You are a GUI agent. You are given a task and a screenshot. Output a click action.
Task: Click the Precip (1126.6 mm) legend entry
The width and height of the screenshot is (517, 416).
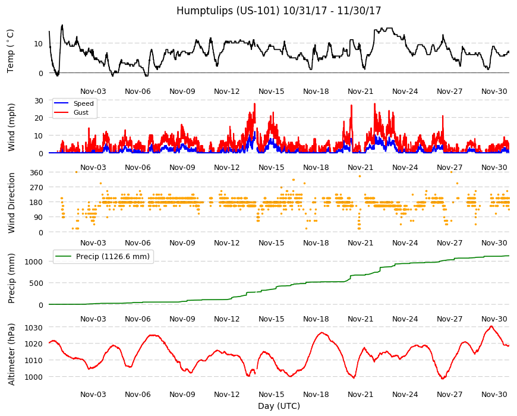(x=103, y=256)
